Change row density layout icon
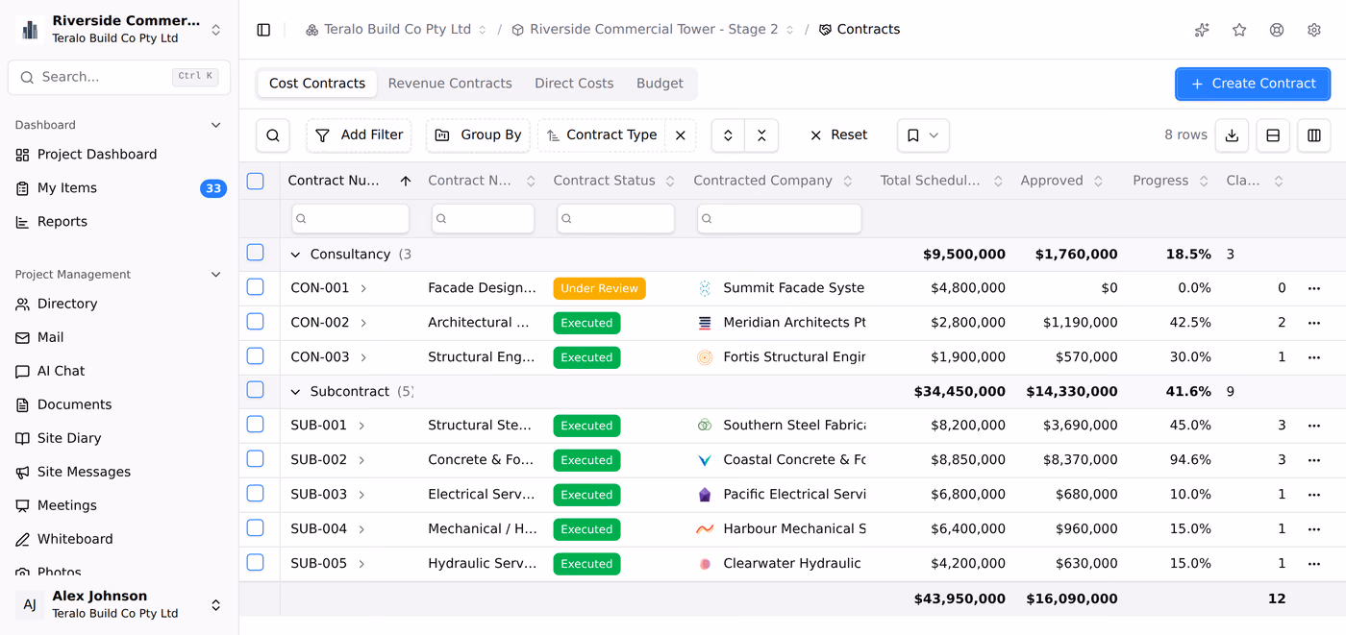 click(x=1273, y=135)
